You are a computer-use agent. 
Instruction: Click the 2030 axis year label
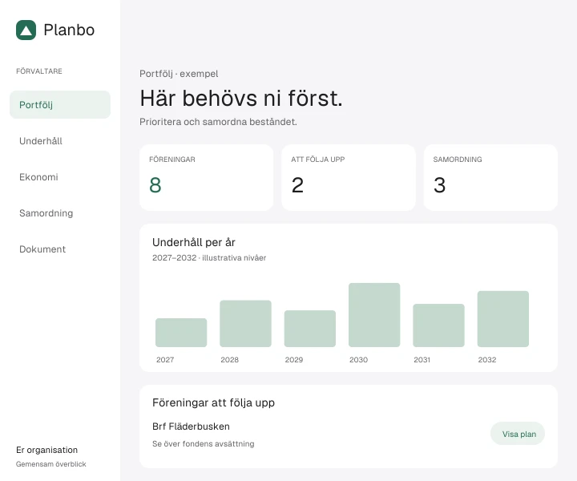pyautogui.click(x=358, y=360)
